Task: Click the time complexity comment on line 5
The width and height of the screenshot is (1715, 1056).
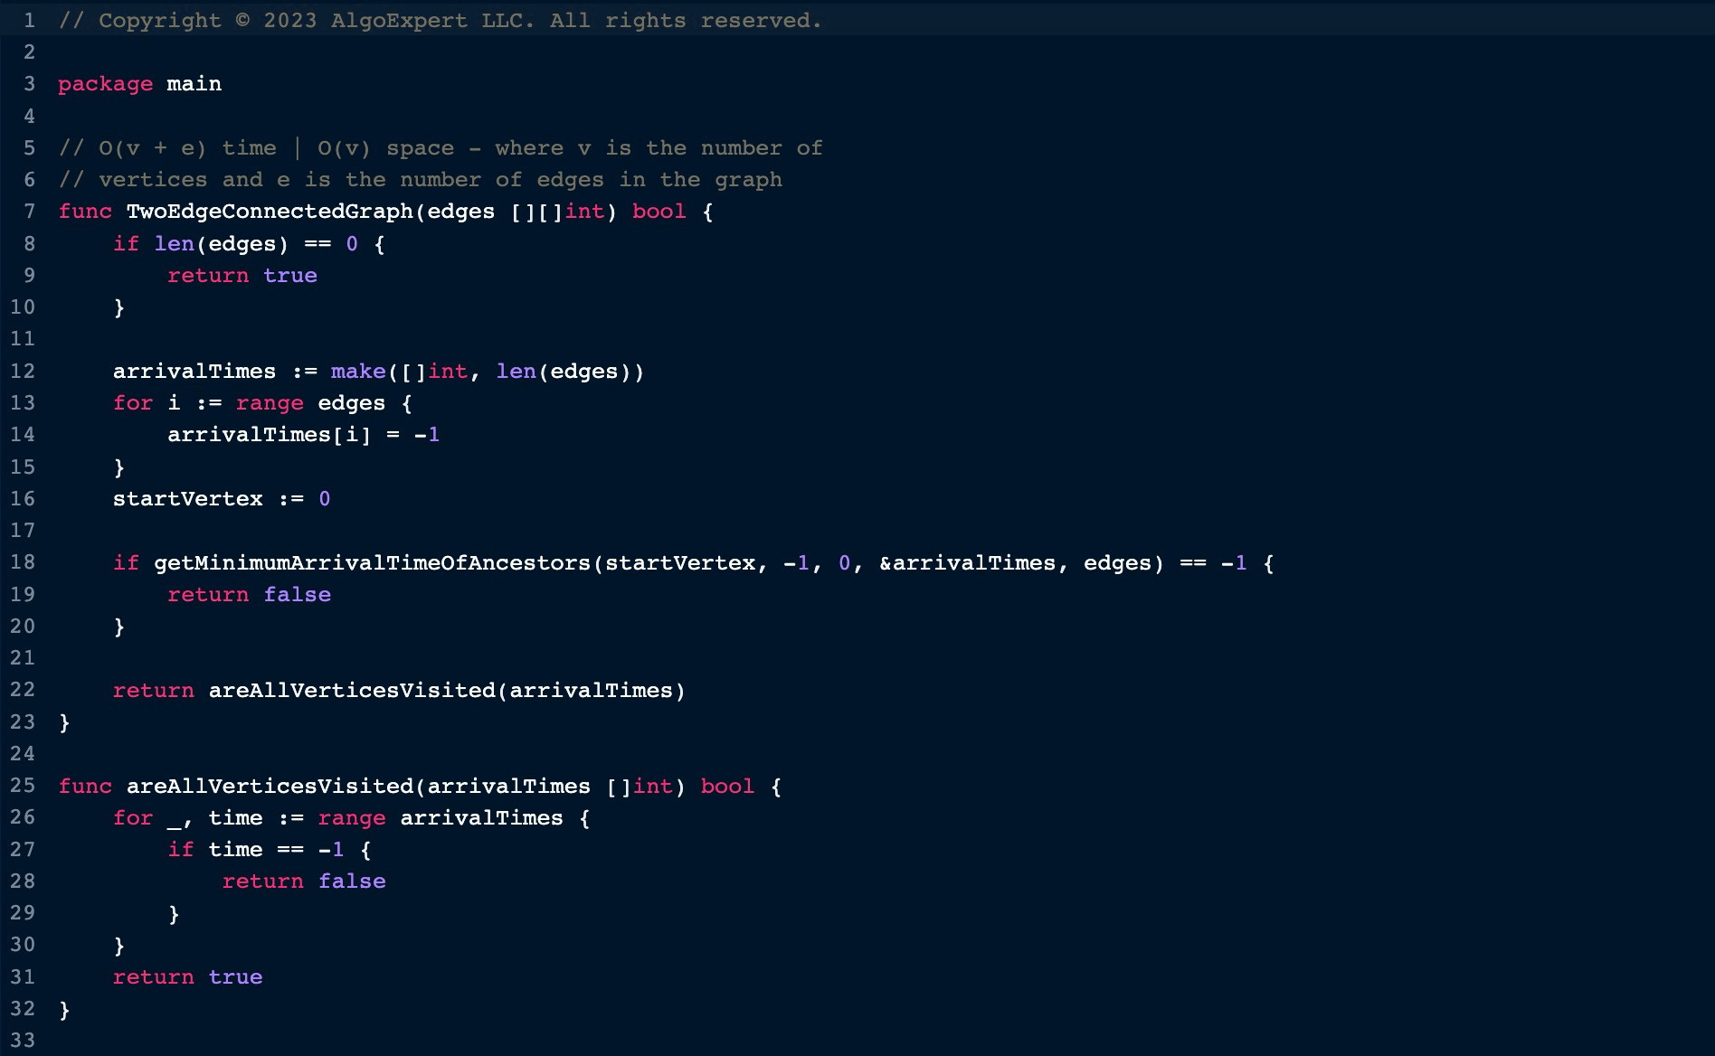Action: 441,148
